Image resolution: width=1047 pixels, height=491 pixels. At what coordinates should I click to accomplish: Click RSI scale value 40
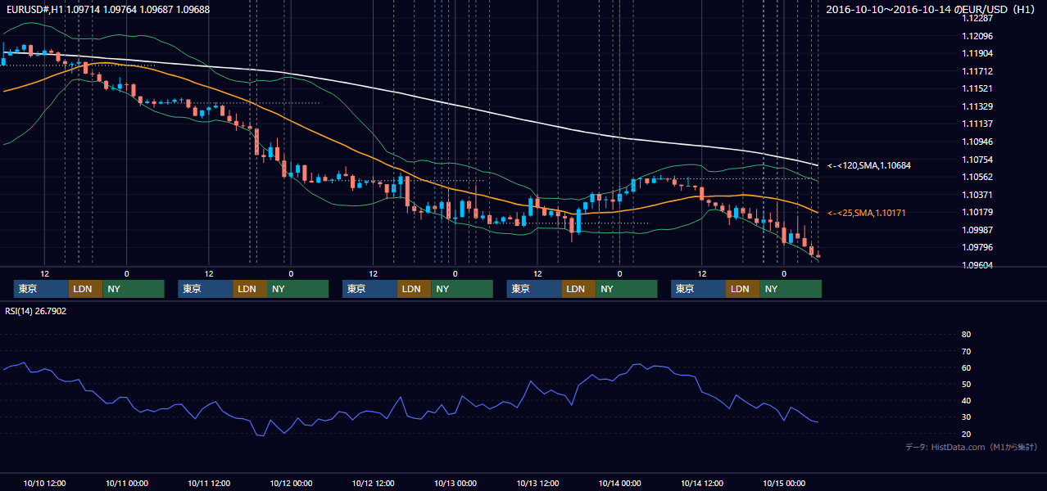click(966, 401)
